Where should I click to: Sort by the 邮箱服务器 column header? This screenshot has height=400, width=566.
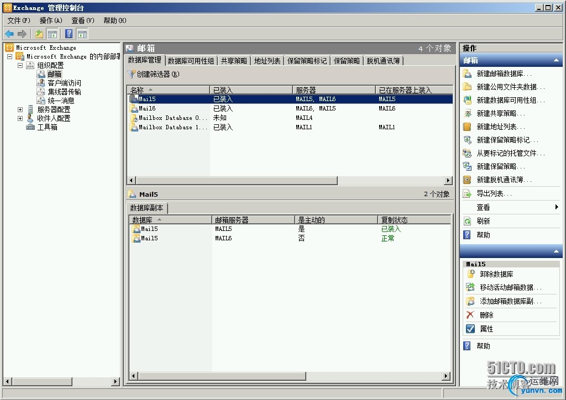(x=253, y=220)
